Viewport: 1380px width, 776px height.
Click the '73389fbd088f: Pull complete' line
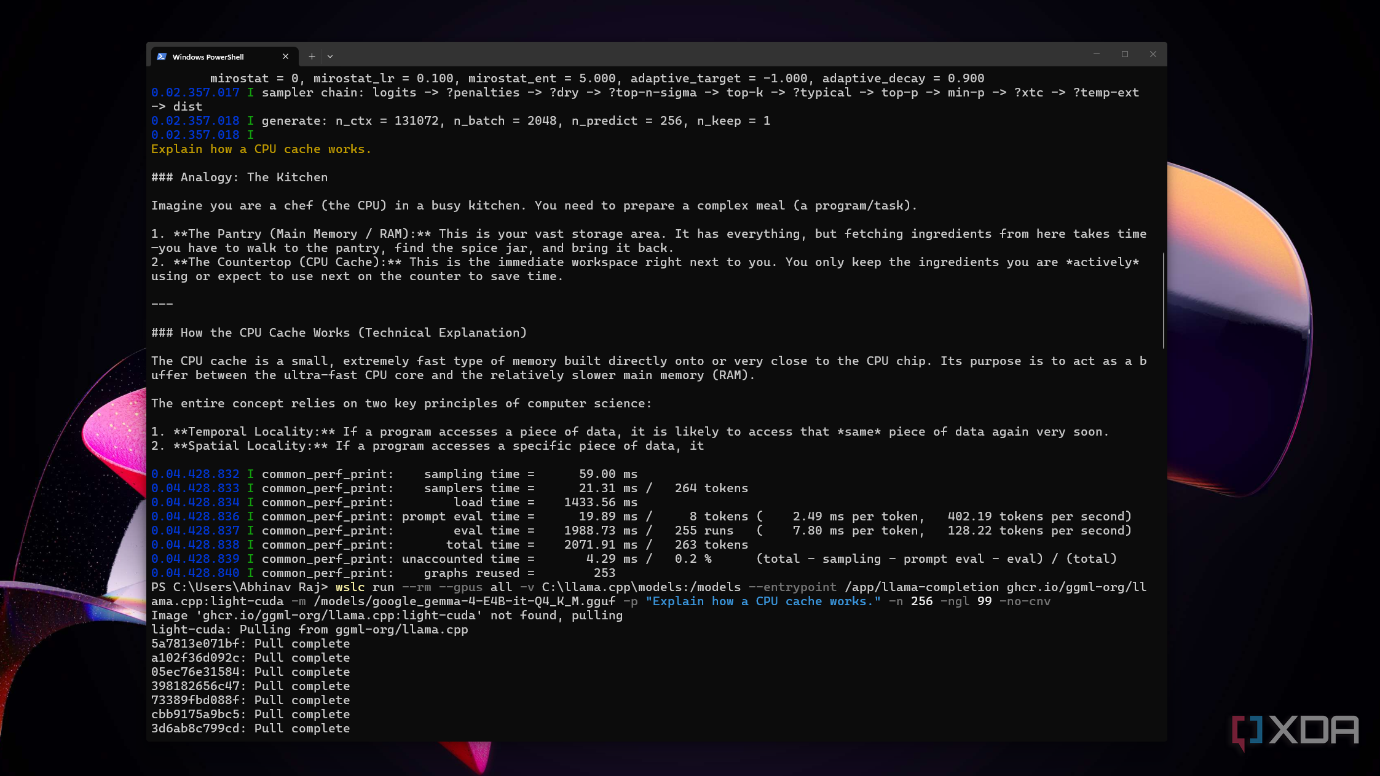coord(251,700)
